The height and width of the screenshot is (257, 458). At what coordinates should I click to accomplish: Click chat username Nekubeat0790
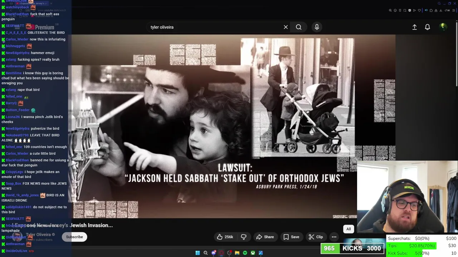(17, 135)
